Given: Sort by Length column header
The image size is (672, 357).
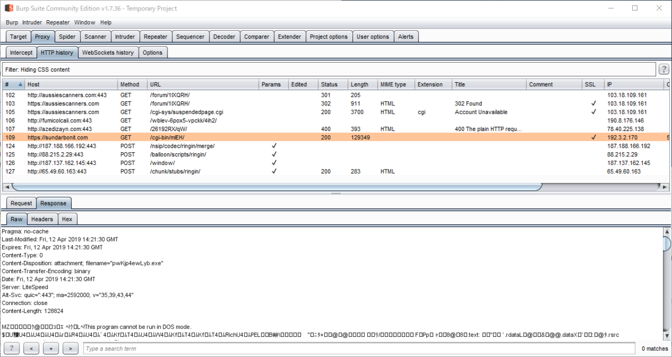Looking at the screenshot, I should coord(363,84).
